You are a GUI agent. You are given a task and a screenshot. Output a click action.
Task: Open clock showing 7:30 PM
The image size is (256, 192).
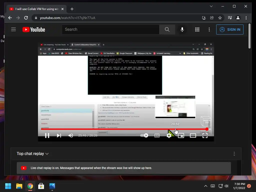pyautogui.click(x=239, y=186)
